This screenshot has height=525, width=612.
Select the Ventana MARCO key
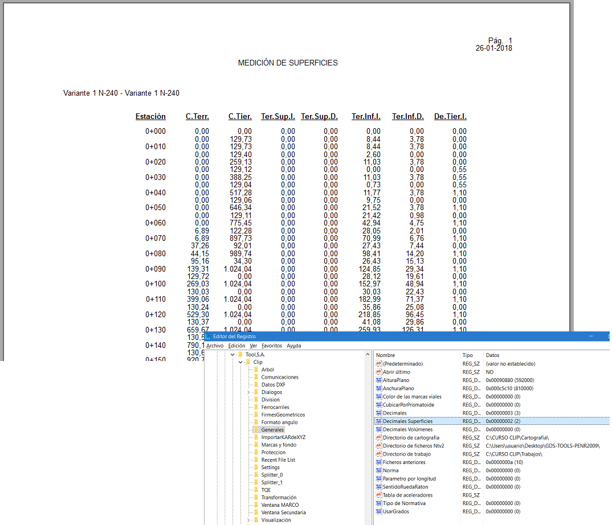(280, 505)
